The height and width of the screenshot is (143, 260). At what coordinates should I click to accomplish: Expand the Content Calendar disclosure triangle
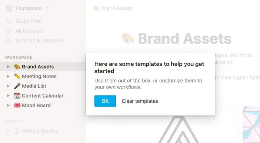click(8, 96)
